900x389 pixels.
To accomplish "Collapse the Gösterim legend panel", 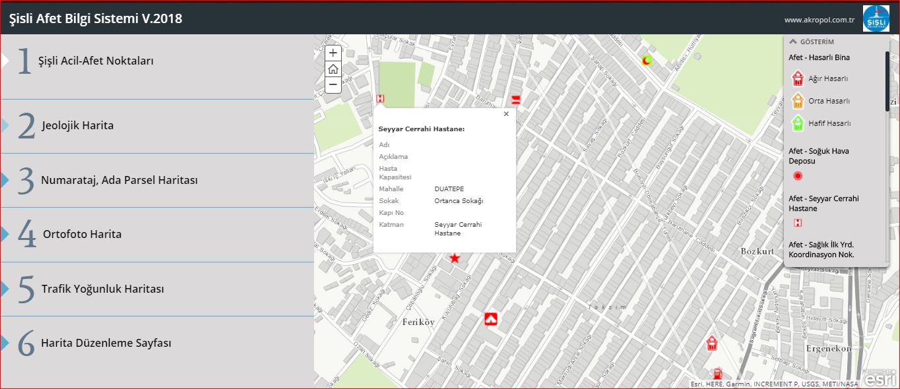I will pos(792,42).
